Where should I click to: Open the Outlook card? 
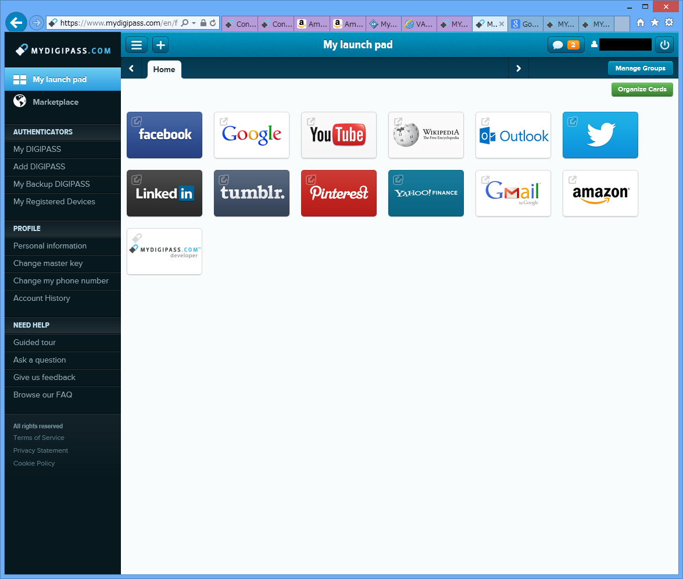tap(513, 135)
